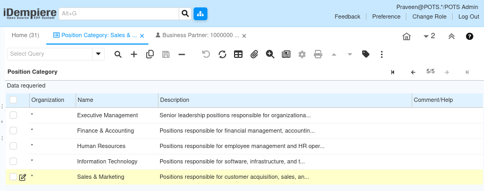Check the Human Resources row checkbox
The width and height of the screenshot is (484, 191).
(13, 146)
